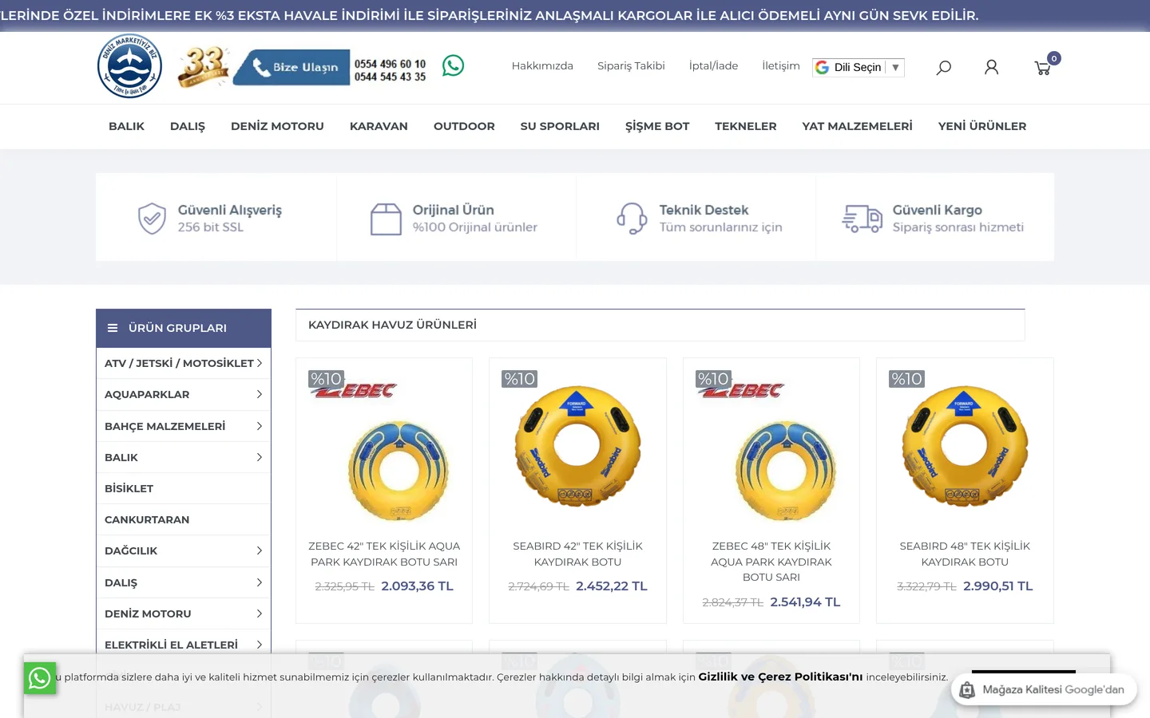This screenshot has width=1150, height=718.
Task: Open the KARAVAN top menu
Action: point(379,126)
